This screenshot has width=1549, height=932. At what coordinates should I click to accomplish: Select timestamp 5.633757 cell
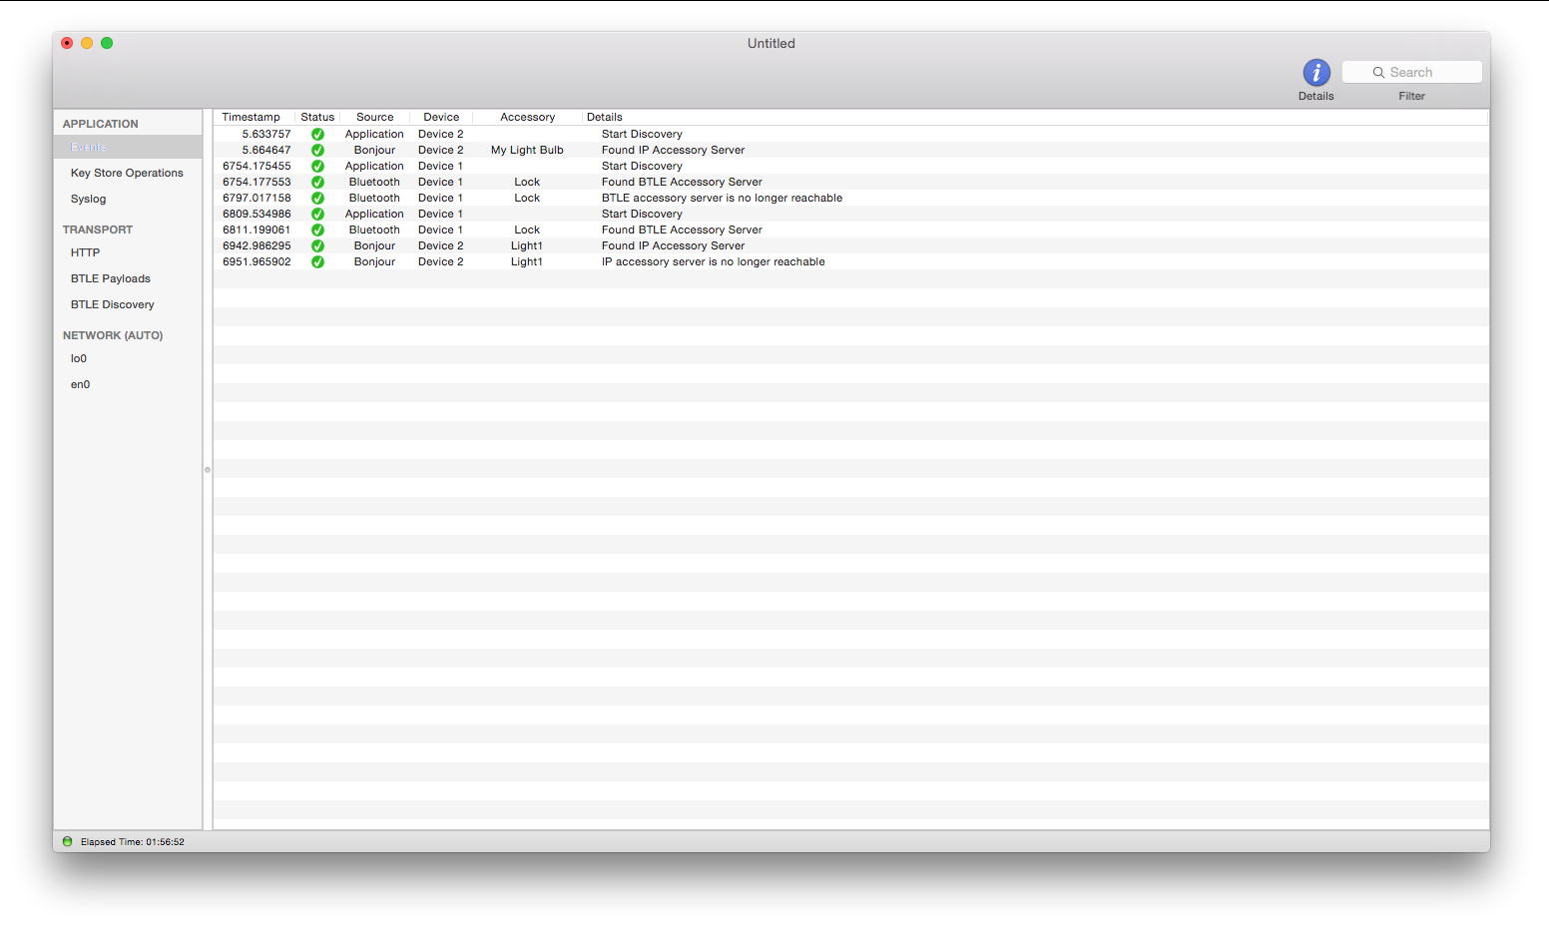[266, 134]
